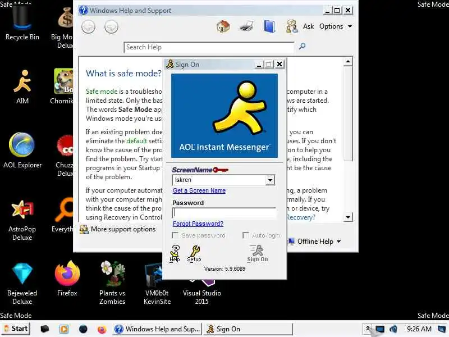Click the Get a Screen Name link
449x337 pixels.
199,190
